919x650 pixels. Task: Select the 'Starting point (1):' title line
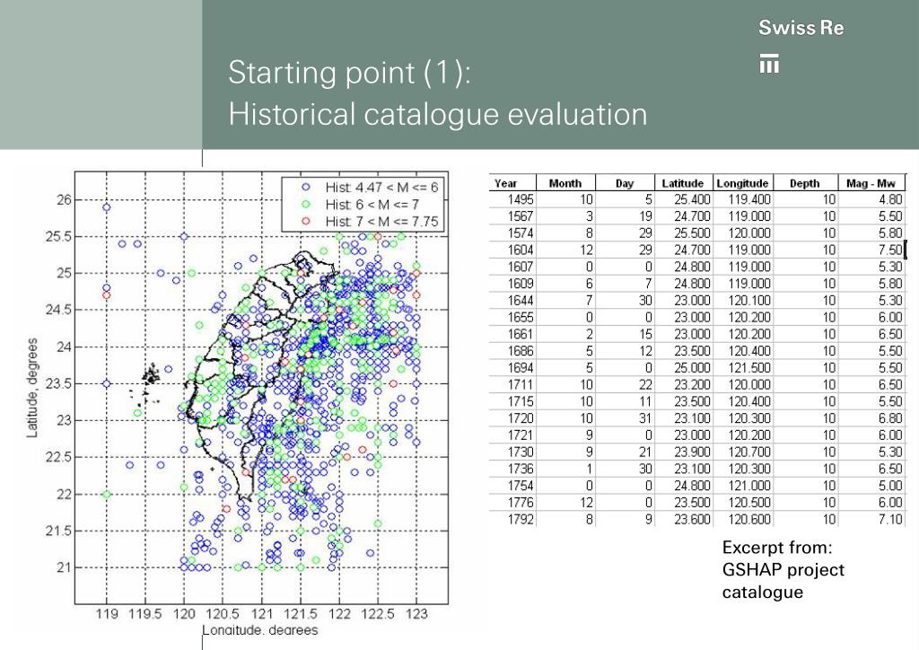(349, 73)
